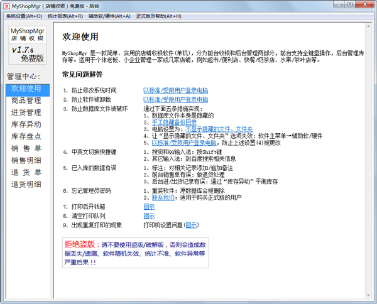Image resolution: width=377 pixels, height=304 pixels.
Task: Click 忘记管理员密码 text
Action: point(91,191)
